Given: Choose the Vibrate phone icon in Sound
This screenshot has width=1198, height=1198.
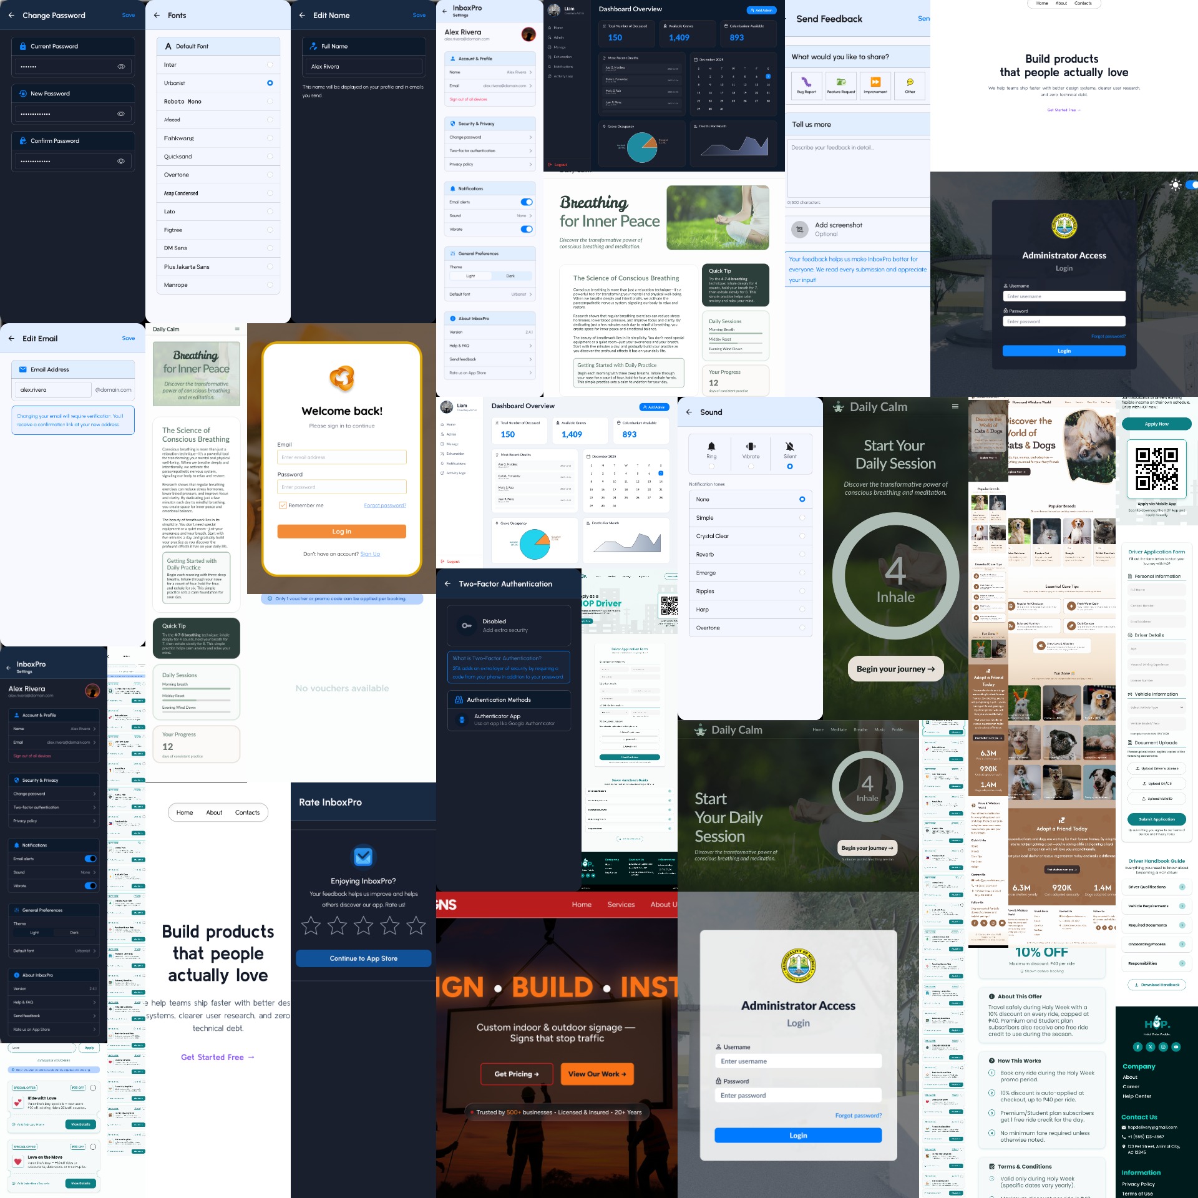Looking at the screenshot, I should [751, 446].
